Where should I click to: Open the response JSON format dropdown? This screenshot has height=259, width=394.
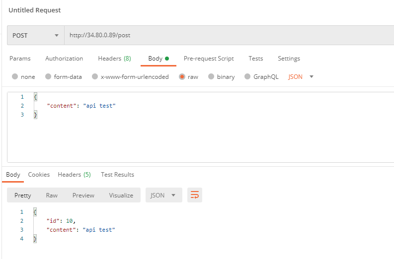pyautogui.click(x=163, y=195)
